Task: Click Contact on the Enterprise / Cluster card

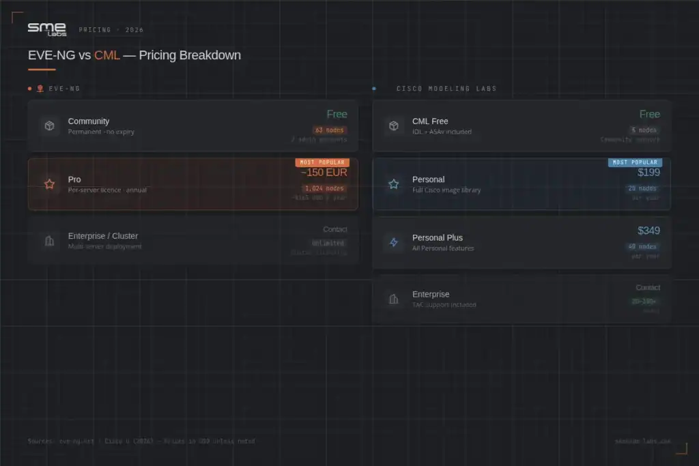Action: [x=334, y=229]
